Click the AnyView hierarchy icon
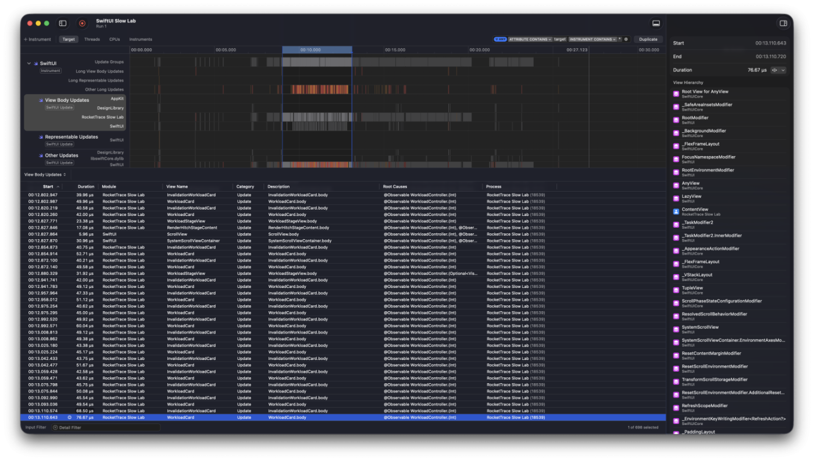Viewport: 814px width, 461px height. point(676,185)
